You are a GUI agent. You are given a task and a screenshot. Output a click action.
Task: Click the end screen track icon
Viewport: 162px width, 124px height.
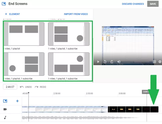(x=5, y=101)
